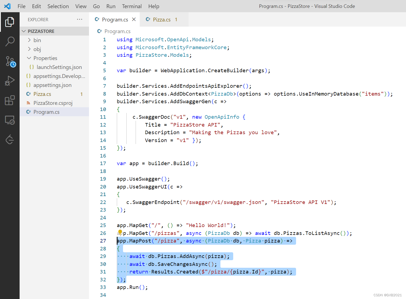Screen dimensions: 406x299
Task: Click 'Results.Created' on line 31
Action: tap(175, 272)
